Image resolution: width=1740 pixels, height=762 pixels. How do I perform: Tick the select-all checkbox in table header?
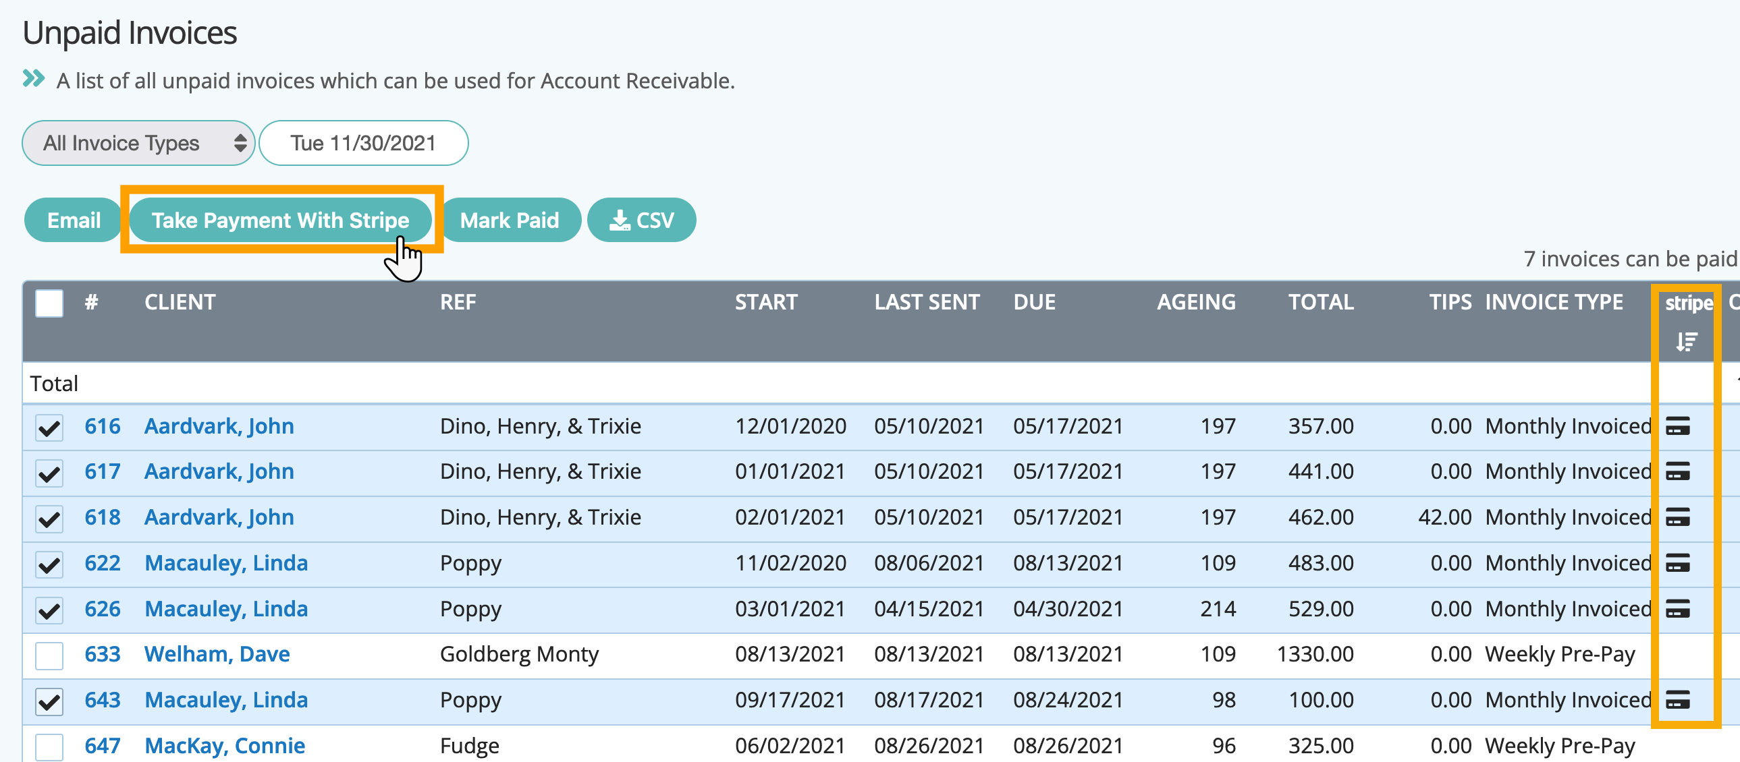49,303
